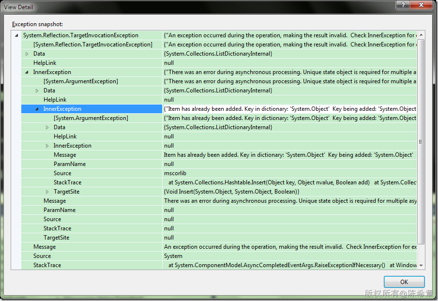The width and height of the screenshot is (438, 301).
Task: Select the StackTrace row showing AsyncCompletedEventArgs
Action: pyautogui.click(x=47, y=265)
